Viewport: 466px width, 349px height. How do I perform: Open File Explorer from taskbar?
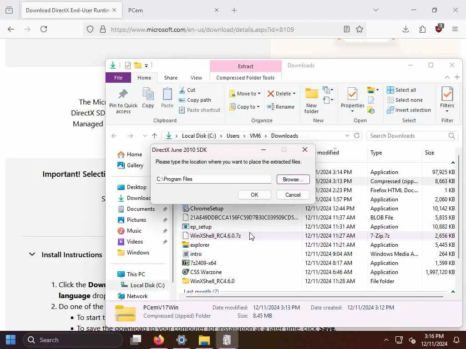[204, 340]
